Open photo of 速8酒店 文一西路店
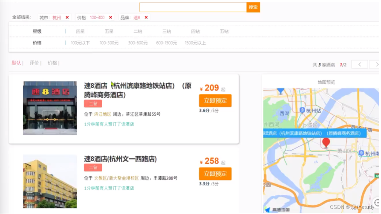The width and height of the screenshot is (381, 214). pos(50,181)
